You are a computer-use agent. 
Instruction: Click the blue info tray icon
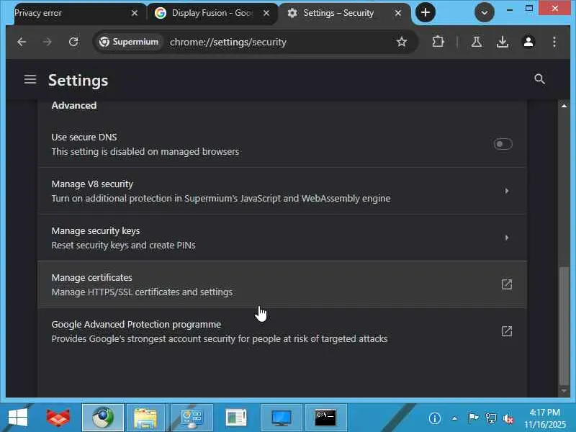[435, 418]
